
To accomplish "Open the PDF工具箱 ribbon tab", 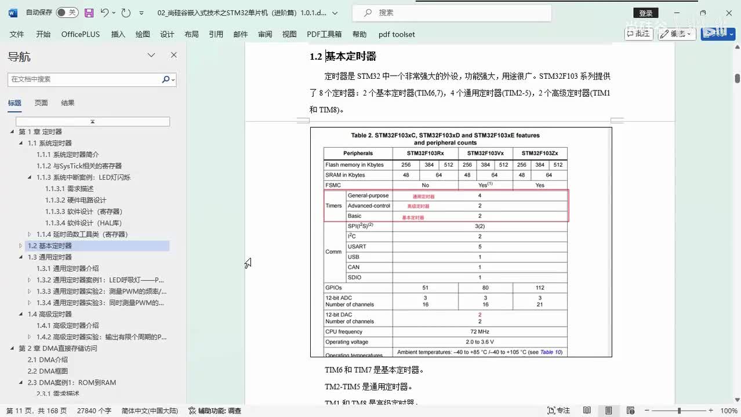I will pyautogui.click(x=324, y=34).
